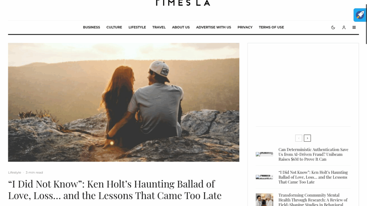367x206 pixels.
Task: Click the page vertical scrollbar
Action: (x=366, y=103)
